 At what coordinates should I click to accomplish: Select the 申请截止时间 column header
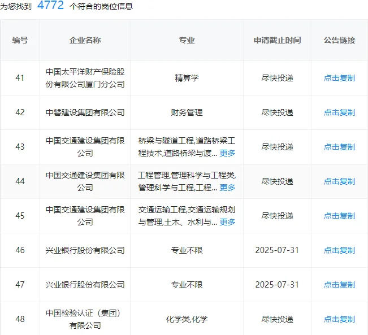pyautogui.click(x=277, y=40)
